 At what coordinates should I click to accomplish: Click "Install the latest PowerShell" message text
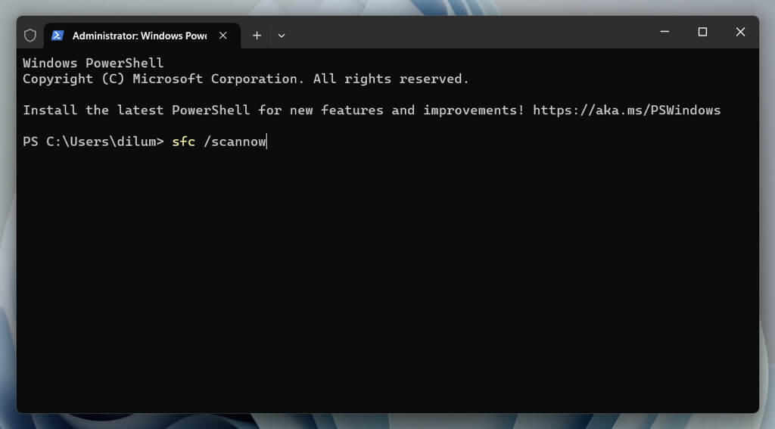(x=136, y=110)
